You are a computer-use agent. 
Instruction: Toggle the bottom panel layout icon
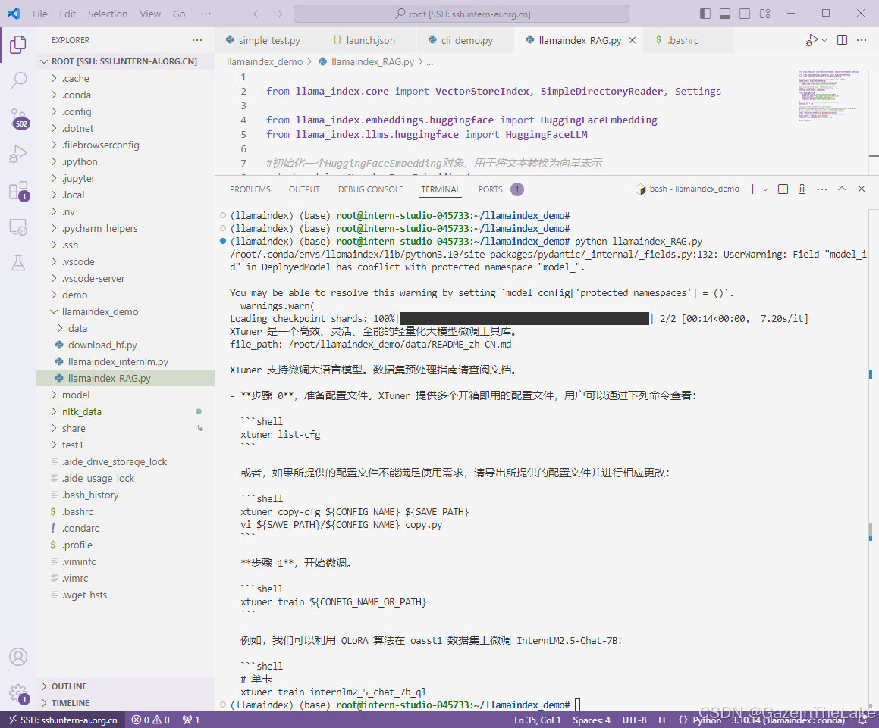pos(724,13)
